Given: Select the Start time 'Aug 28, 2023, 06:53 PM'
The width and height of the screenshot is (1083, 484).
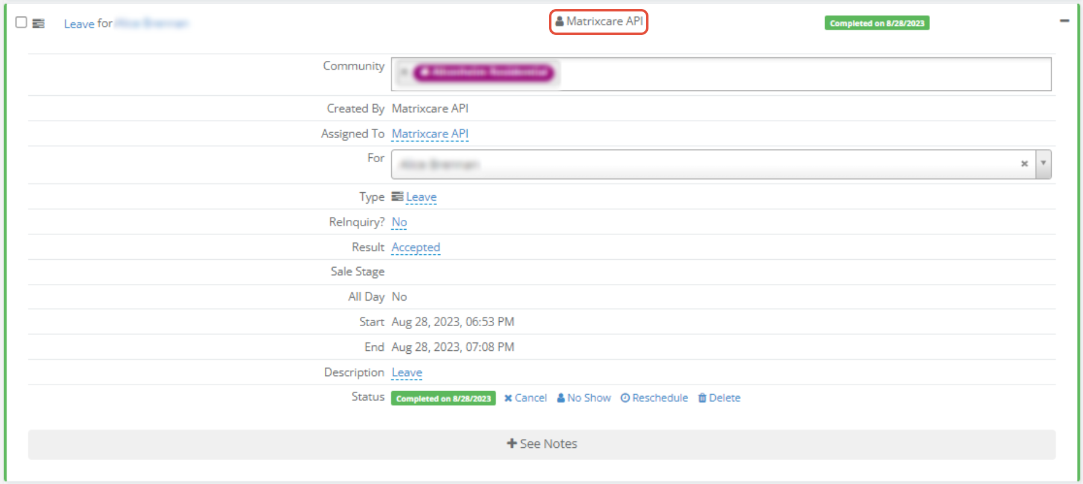Looking at the screenshot, I should coord(453,322).
